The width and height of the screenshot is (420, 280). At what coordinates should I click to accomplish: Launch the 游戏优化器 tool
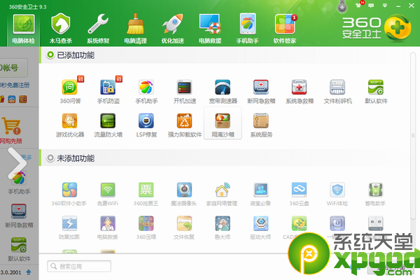point(70,125)
